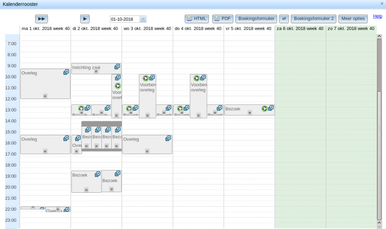386x229 pixels.
Task: Click the 12:00 time label
Action: pyautogui.click(x=11, y=99)
